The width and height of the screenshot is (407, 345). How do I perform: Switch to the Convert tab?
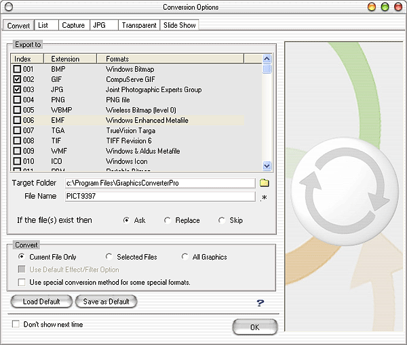[x=18, y=26]
